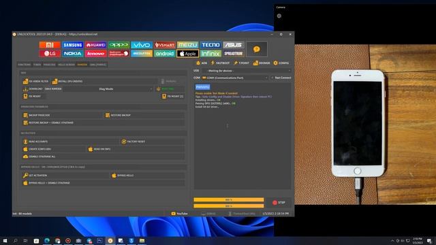Select the Samsung brand tile
The width and height of the screenshot is (436, 245).
click(x=73, y=45)
